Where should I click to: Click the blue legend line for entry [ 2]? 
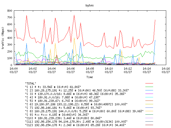click(149, 90)
